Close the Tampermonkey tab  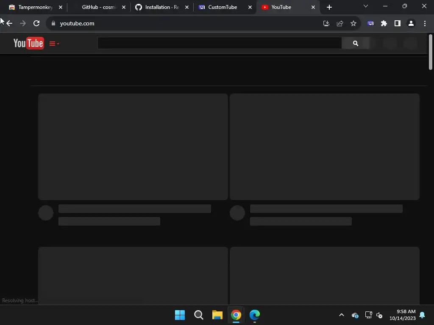[61, 7]
